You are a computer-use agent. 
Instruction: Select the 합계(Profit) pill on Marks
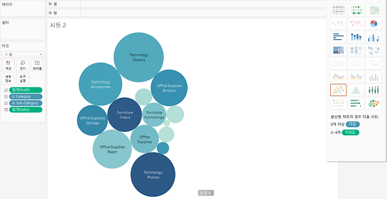coord(26,90)
